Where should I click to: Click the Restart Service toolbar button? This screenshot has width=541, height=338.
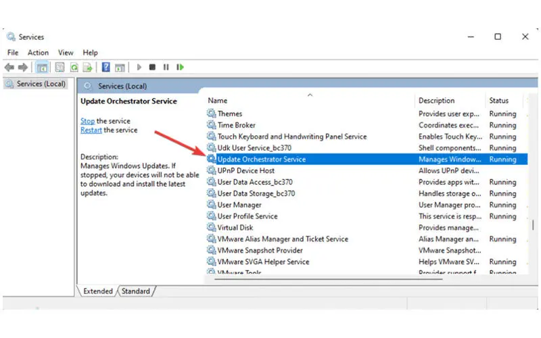tap(180, 67)
